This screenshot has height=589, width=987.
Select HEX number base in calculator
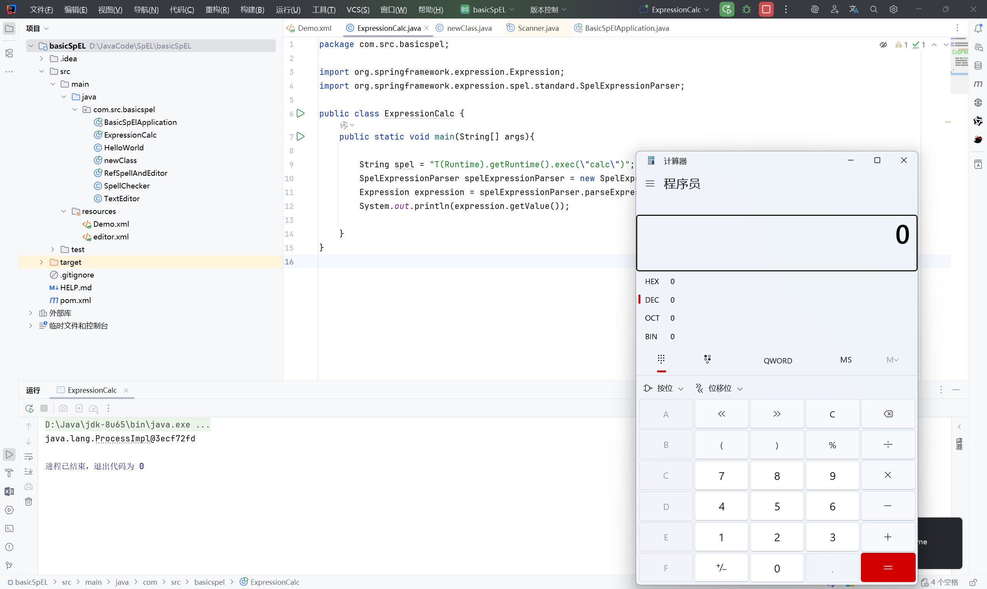(x=652, y=281)
